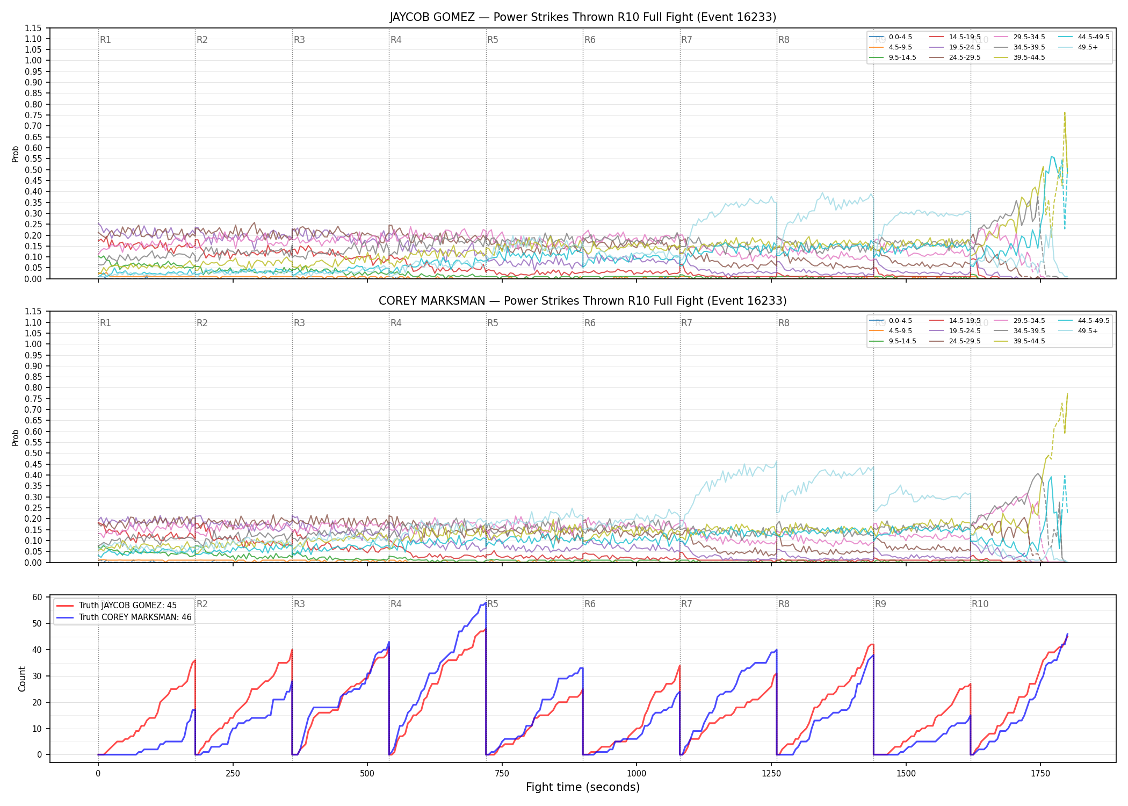Click the JAYCOB GOMEZ Power Strikes chart title
1128x806 pixels.
coord(583,17)
